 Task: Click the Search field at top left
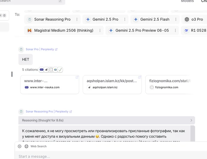30,1
